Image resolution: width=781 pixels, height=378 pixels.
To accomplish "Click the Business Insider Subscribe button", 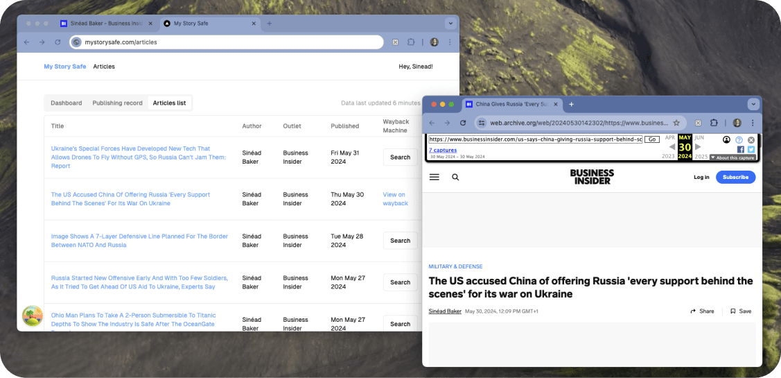I will click(736, 177).
